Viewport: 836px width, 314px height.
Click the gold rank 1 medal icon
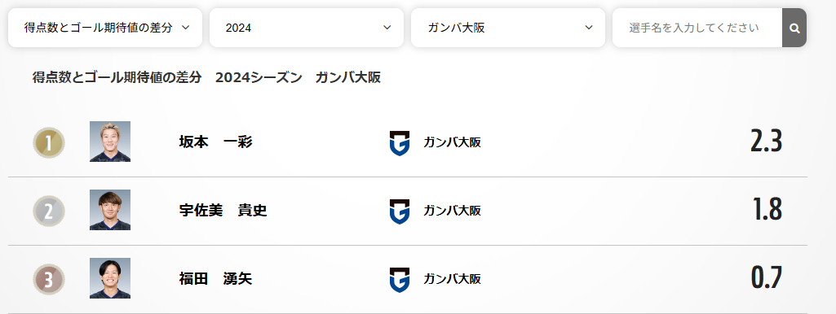(48, 142)
